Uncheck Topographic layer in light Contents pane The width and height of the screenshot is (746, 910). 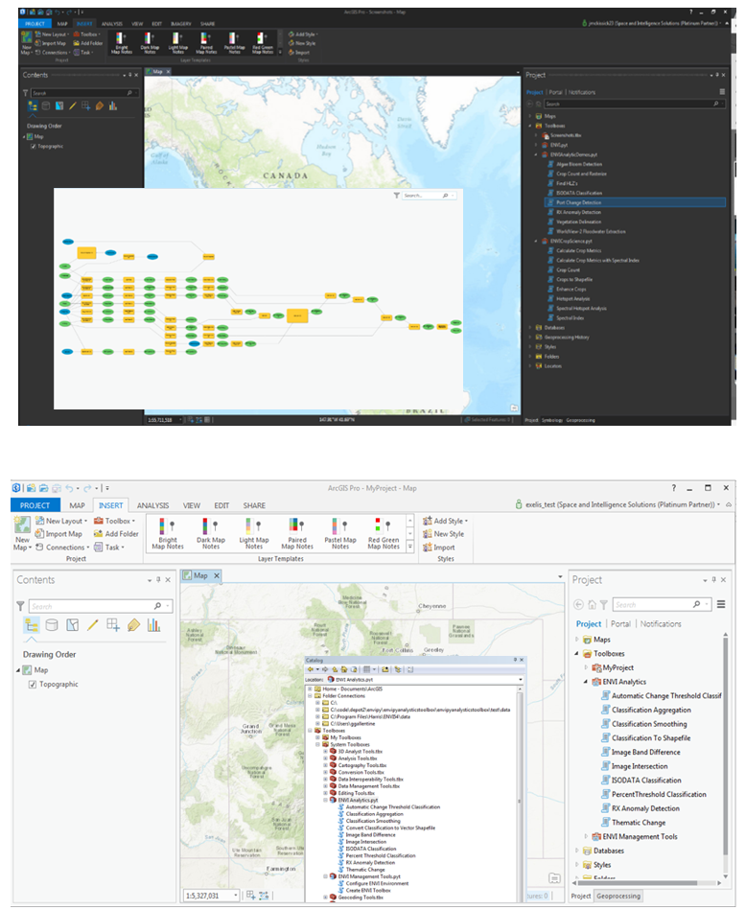pos(33,685)
